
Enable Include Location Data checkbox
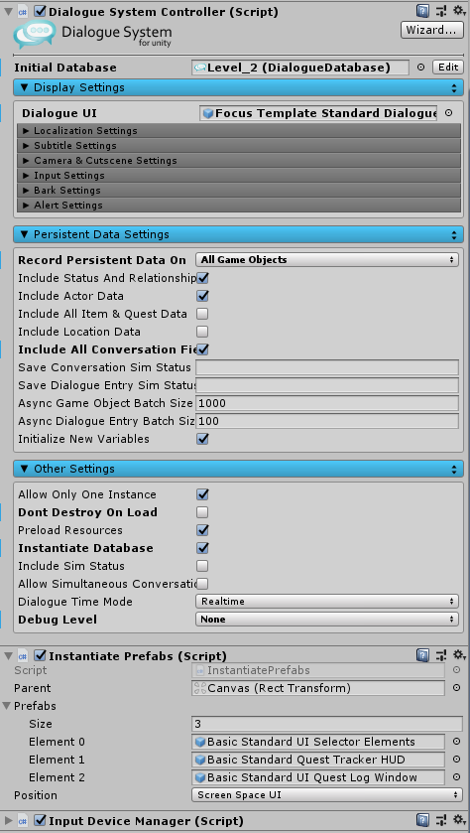click(202, 332)
